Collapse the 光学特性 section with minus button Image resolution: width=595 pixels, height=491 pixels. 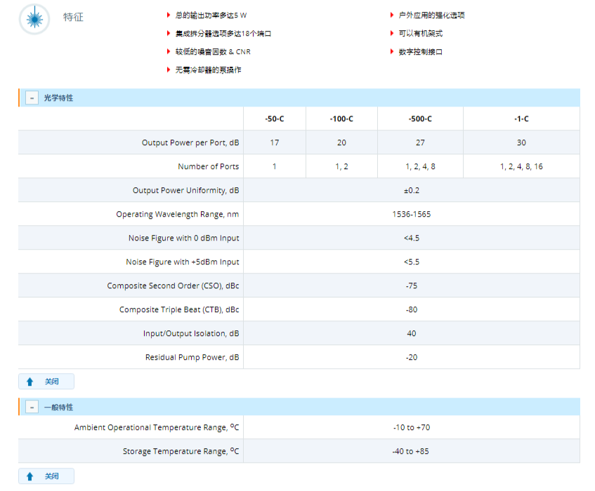32,98
